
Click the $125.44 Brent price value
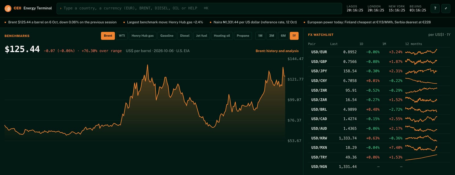pyautogui.click(x=22, y=49)
